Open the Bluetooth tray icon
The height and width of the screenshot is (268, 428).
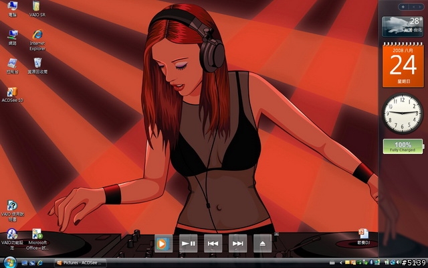(371, 262)
